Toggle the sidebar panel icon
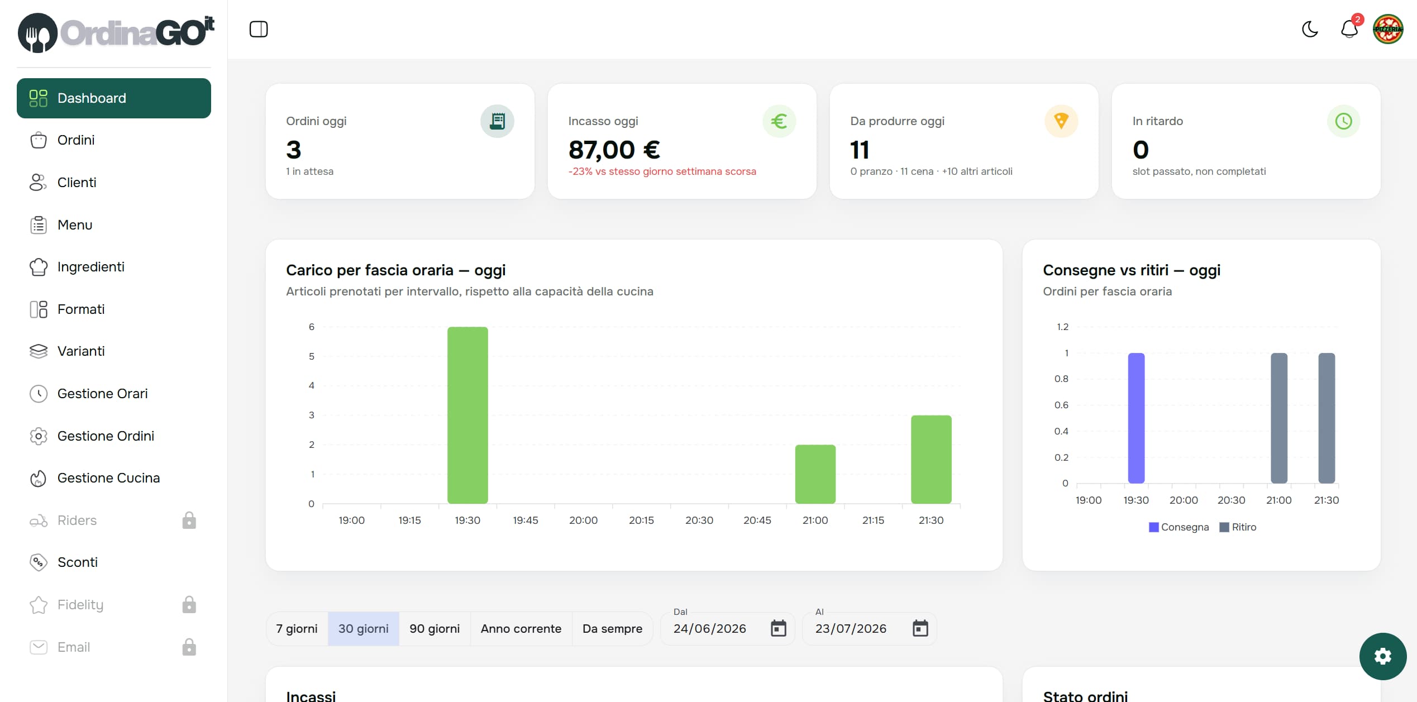Viewport: 1417px width, 702px height. click(259, 29)
